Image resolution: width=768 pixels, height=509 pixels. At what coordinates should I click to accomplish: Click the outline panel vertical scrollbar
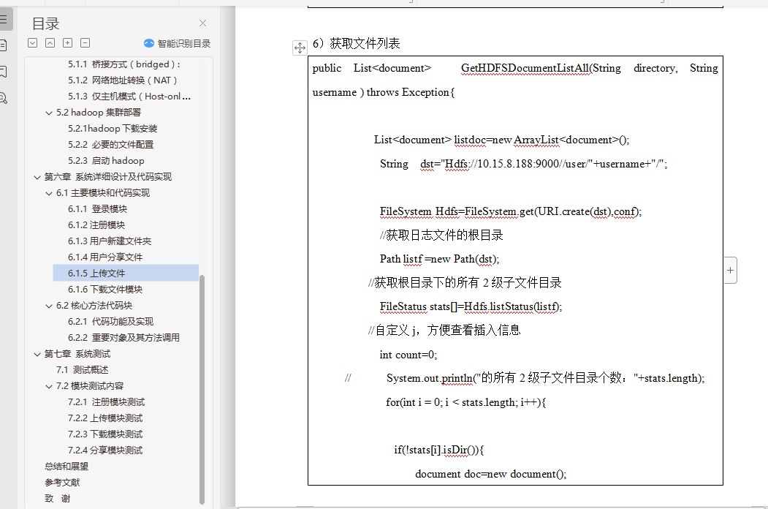point(202,389)
